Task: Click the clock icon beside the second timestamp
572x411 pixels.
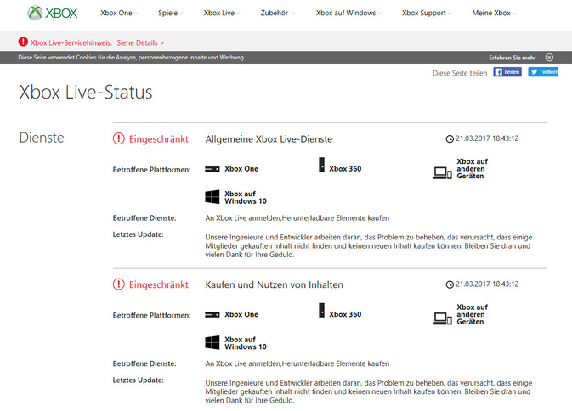Action: click(450, 284)
